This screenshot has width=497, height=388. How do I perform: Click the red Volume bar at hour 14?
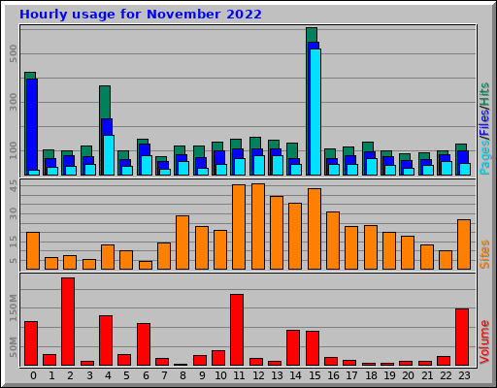[x=293, y=347]
